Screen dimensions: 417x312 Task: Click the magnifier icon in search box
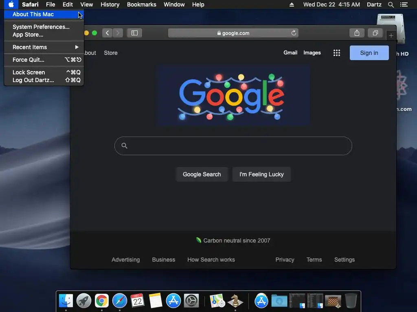(x=124, y=146)
